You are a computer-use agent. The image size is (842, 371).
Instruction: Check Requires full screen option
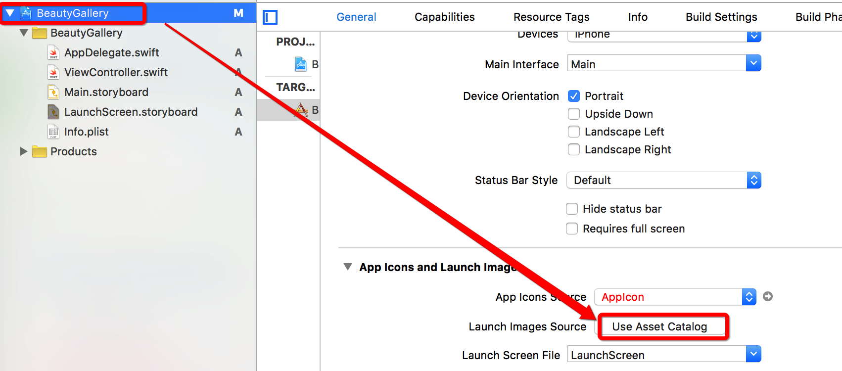pyautogui.click(x=572, y=229)
